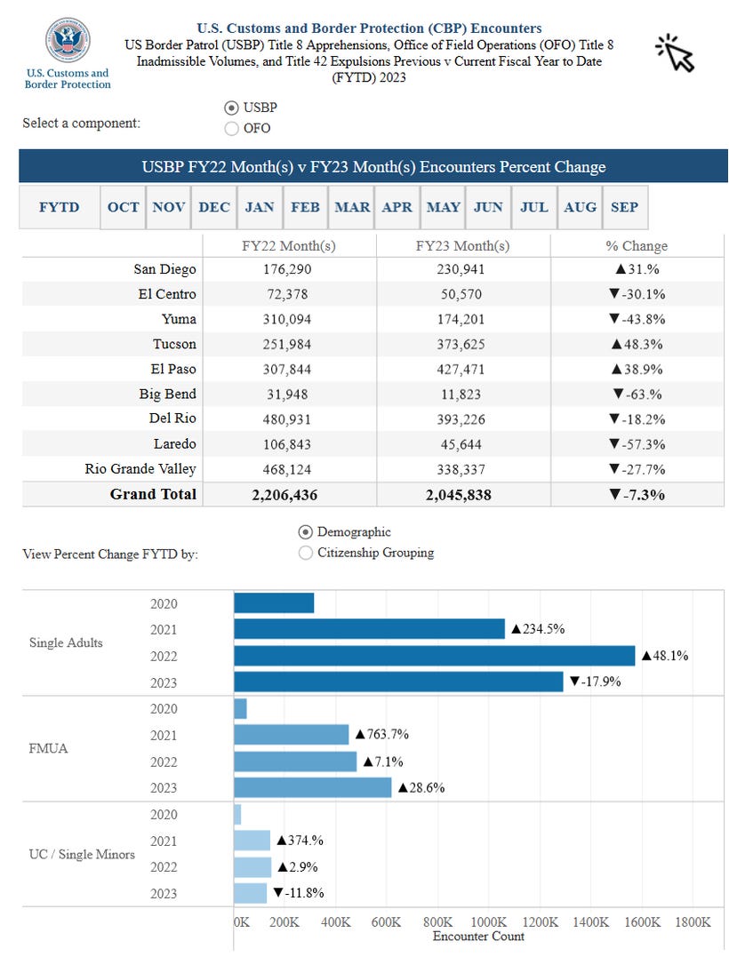Viewport: 729px width, 957px height.
Task: Click the San Diego row label
Action: pyautogui.click(x=164, y=269)
